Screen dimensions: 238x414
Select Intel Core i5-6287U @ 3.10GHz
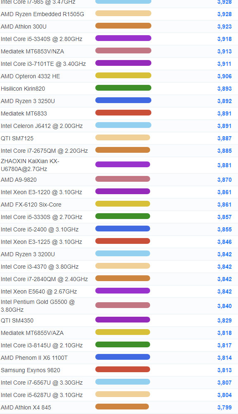pos(42,395)
